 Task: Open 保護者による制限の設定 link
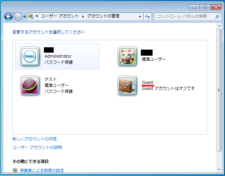pos(42,170)
